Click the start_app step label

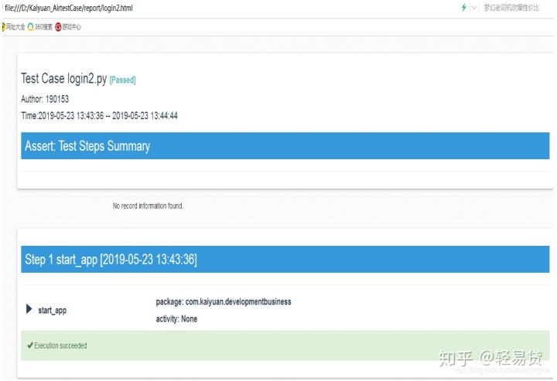coord(53,311)
